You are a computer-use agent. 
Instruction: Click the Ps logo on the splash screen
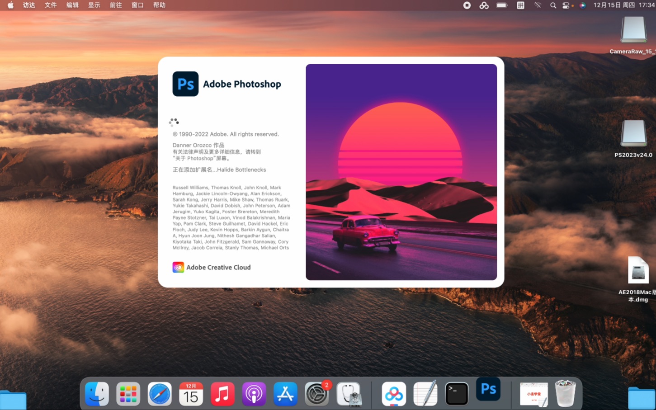185,84
